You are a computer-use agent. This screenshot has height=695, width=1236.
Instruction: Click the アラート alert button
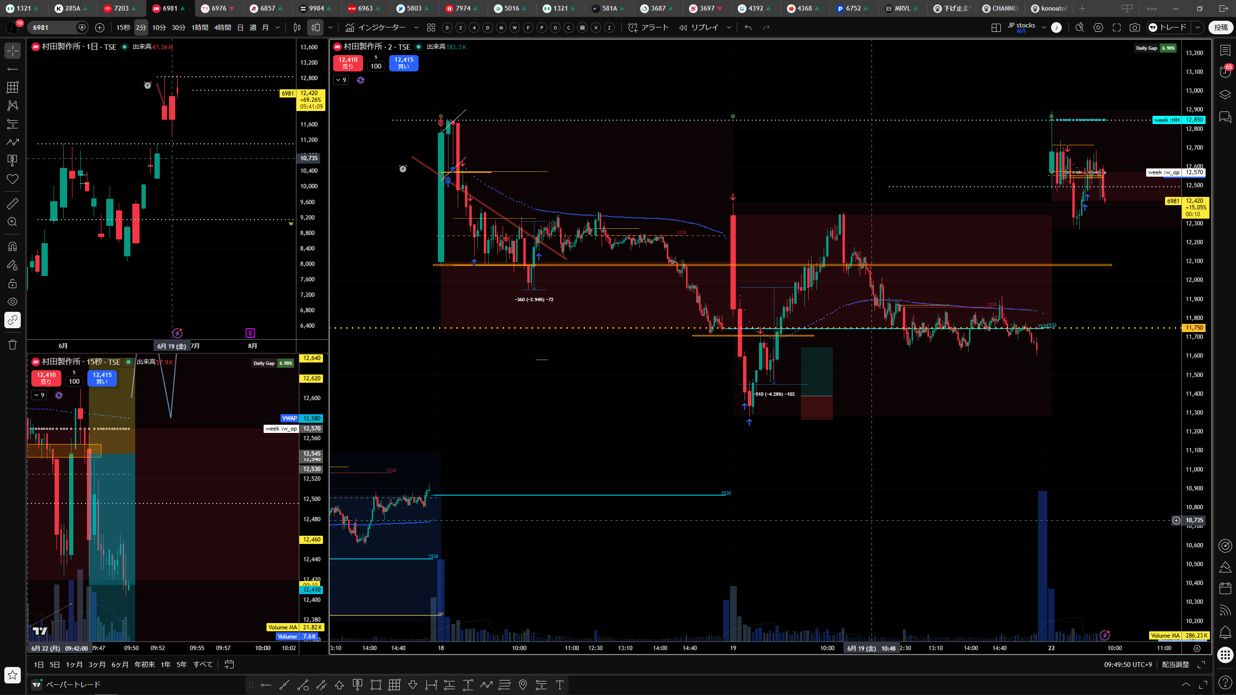pos(648,28)
